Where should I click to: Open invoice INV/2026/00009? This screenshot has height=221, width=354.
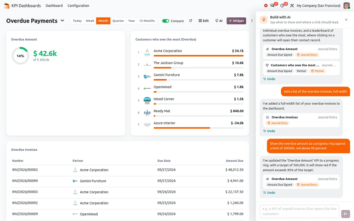click(25, 214)
